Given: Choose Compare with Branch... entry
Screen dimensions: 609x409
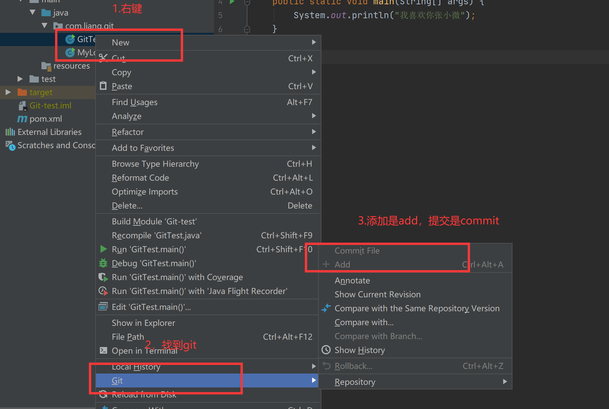Looking at the screenshot, I should (x=415, y=336).
